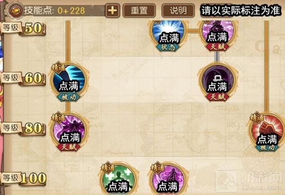Click the 等级 50 level banner

[23, 29]
